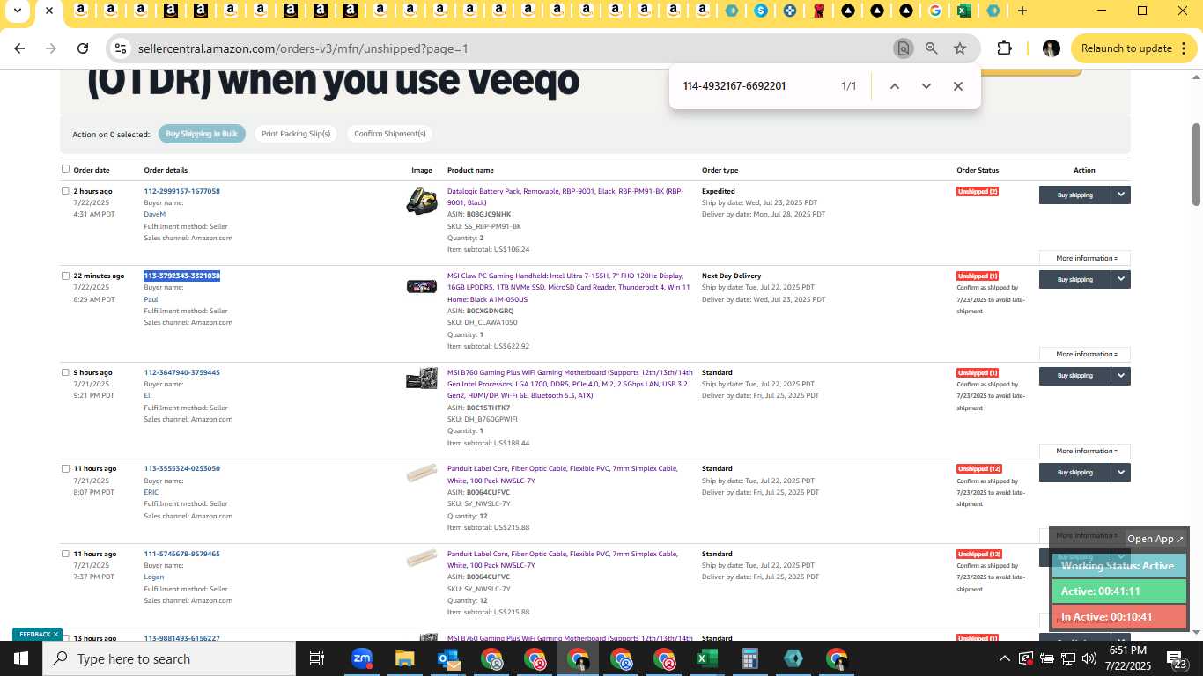Viewport: 1203px width, 676px height.
Task: Go back to the previous page
Action: pyautogui.click(x=19, y=48)
